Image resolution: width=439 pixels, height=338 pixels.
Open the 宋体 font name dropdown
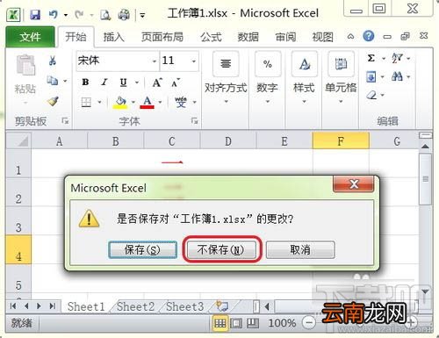click(155, 61)
